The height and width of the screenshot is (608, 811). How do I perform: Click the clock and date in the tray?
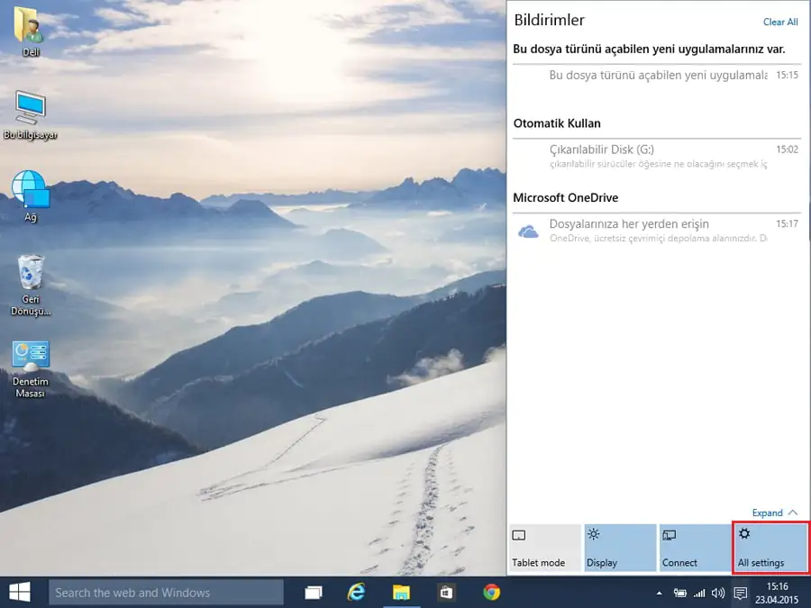pyautogui.click(x=777, y=594)
